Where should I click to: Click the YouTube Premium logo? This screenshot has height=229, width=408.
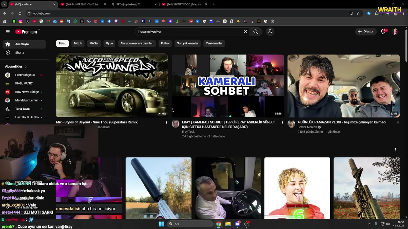(26, 31)
